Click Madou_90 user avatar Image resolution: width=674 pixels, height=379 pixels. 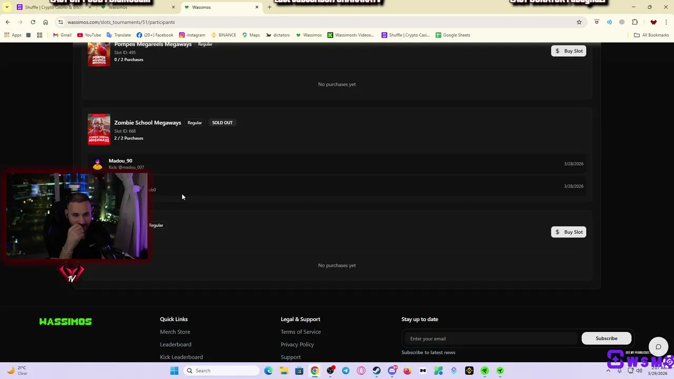tap(97, 164)
